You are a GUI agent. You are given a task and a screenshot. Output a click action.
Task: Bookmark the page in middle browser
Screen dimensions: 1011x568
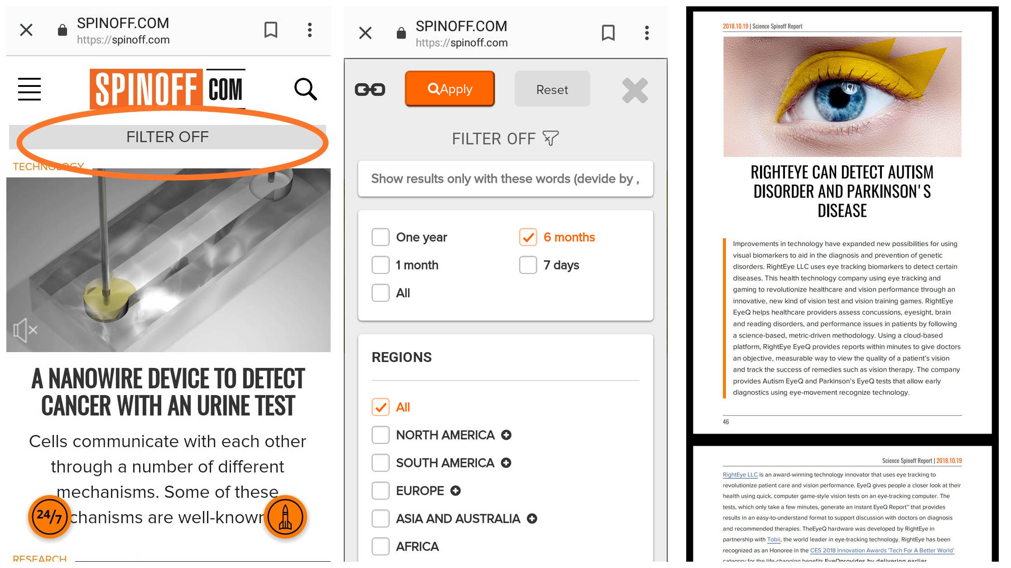click(x=608, y=33)
